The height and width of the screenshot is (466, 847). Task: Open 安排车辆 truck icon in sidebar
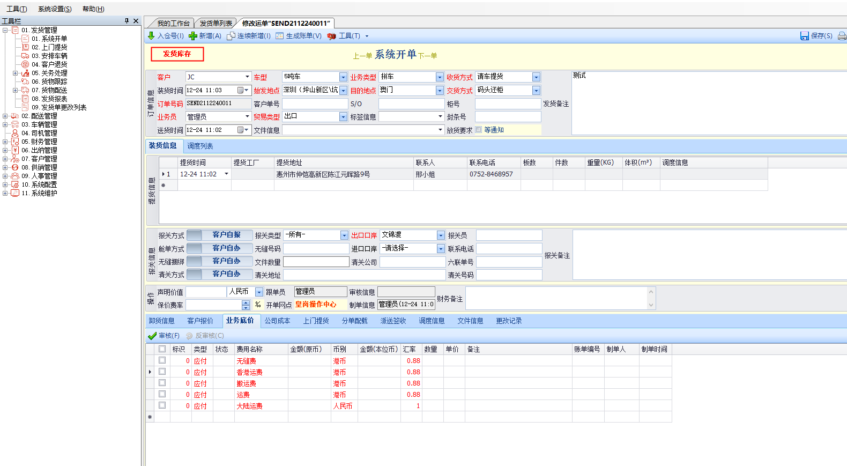[25, 56]
